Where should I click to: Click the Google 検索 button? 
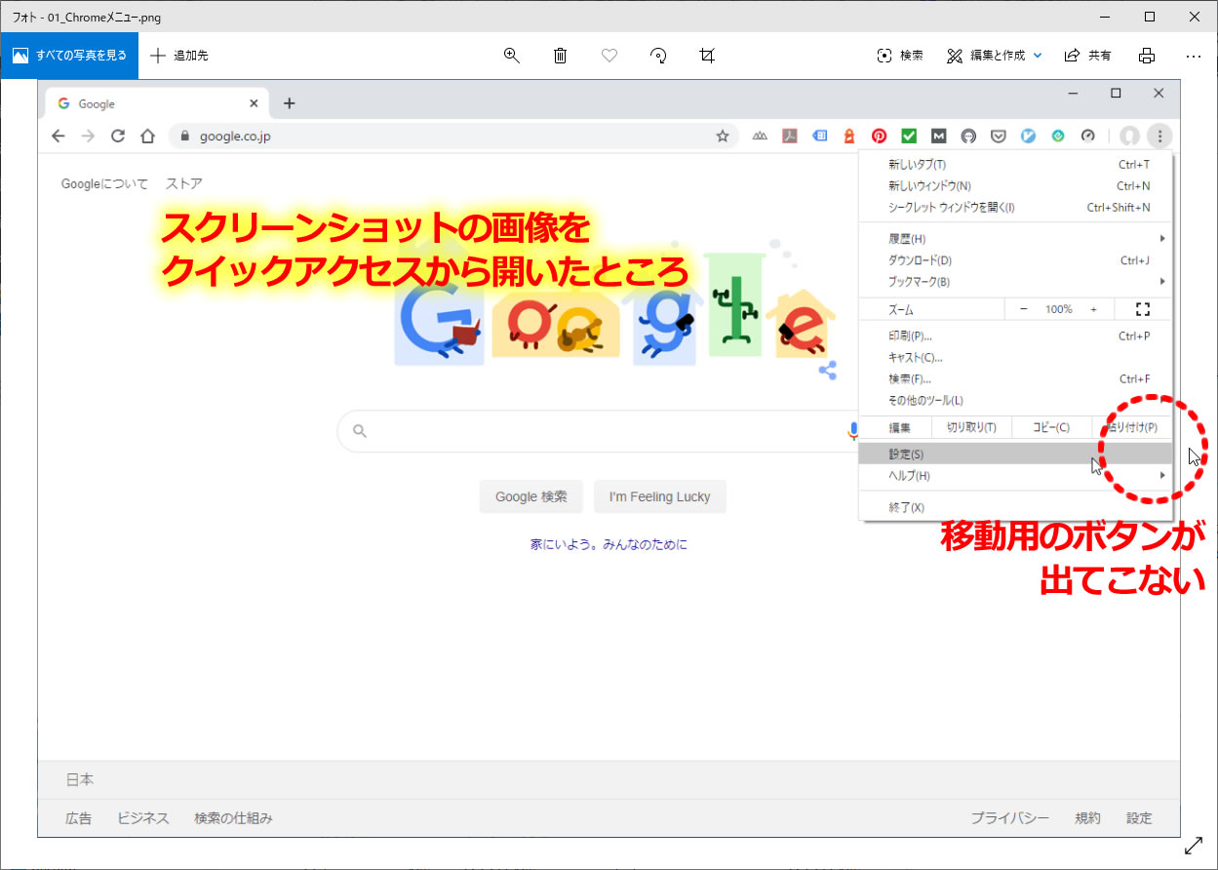click(531, 496)
